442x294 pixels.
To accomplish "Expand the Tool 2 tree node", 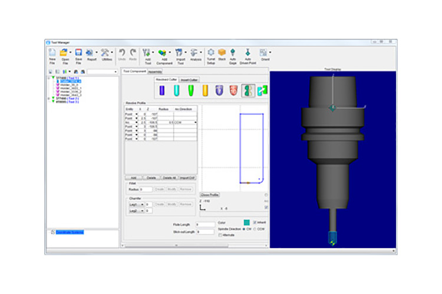I will 48,98.
